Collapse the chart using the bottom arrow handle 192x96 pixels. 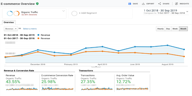pos(96,67)
